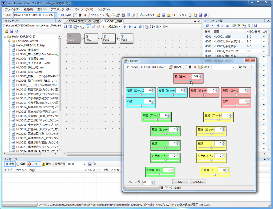Screen dimensions: 273x209
Task: Pin the モーション一覧 panel
Action: coord(265,21)
